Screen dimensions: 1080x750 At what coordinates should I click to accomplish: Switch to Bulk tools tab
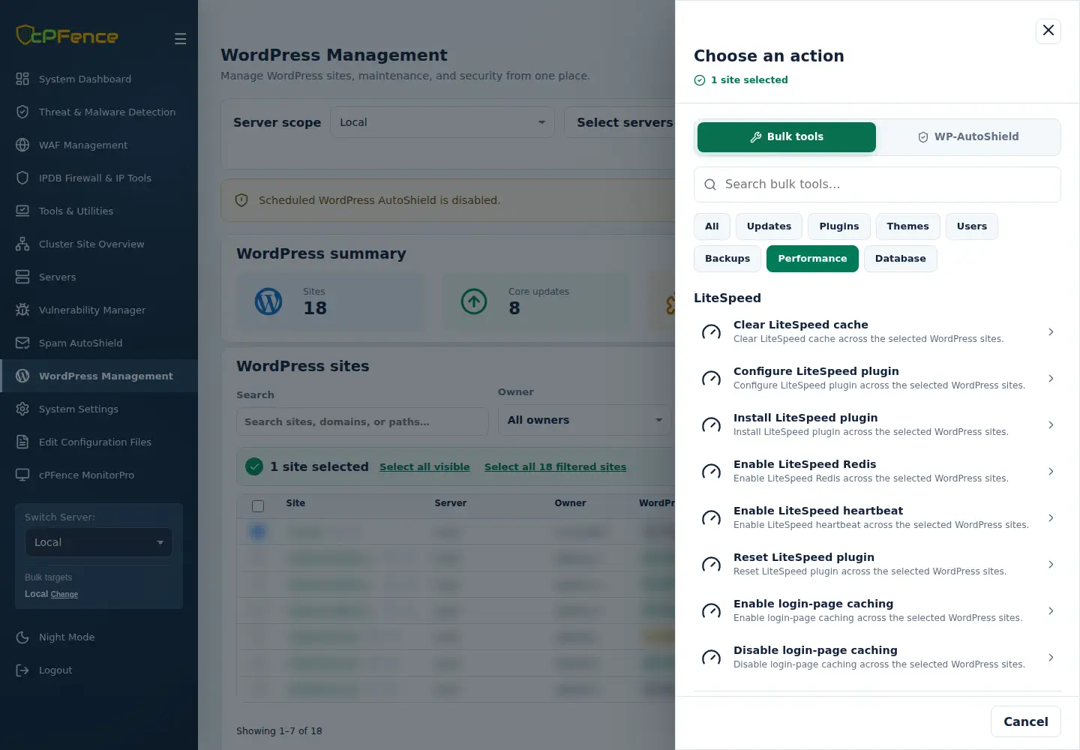[x=787, y=136]
